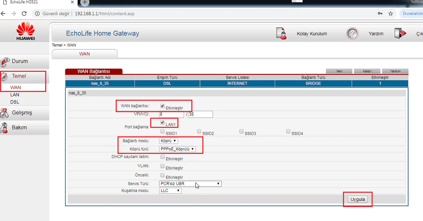Reload the page with the refresh icon
This screenshot has width=423, height=221.
[24, 13]
